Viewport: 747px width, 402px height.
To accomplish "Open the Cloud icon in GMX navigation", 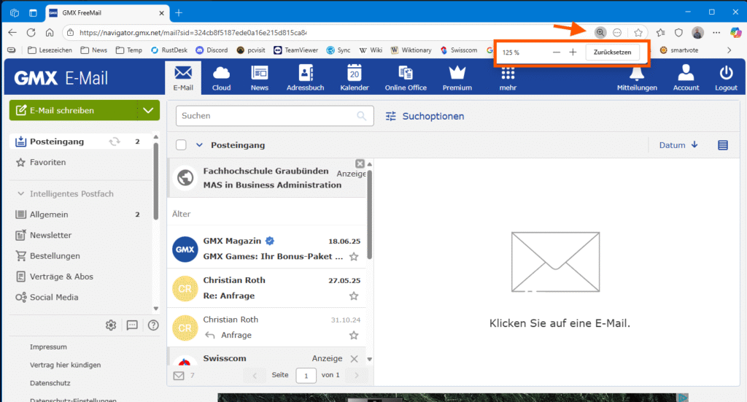I will pos(221,73).
